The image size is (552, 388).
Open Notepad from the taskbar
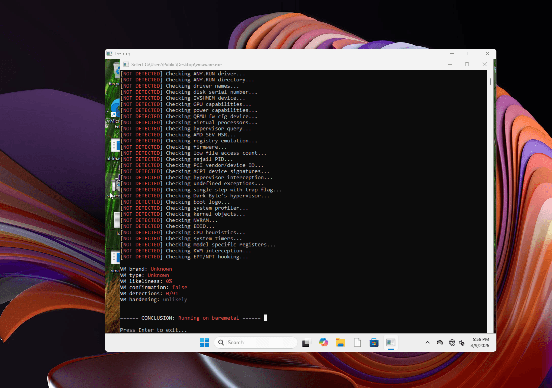[x=358, y=342]
